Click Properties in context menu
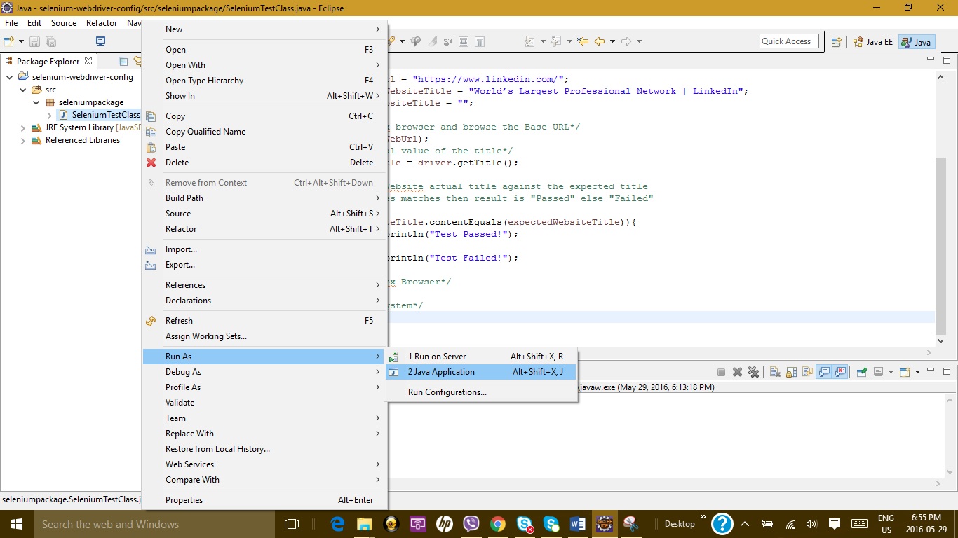Viewport: 958px width, 538px height. pos(264,500)
